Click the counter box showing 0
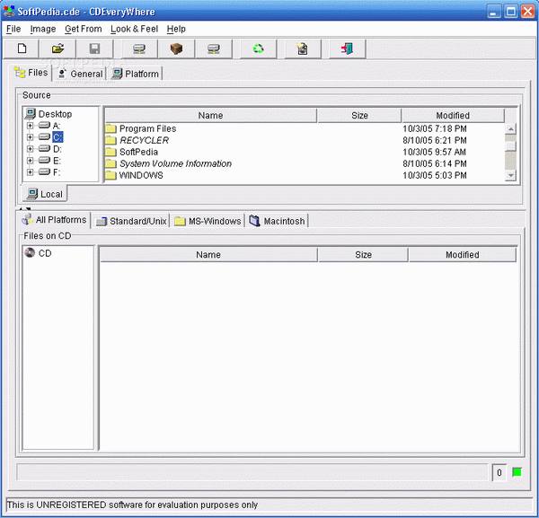This screenshot has width=539, height=518. click(499, 472)
